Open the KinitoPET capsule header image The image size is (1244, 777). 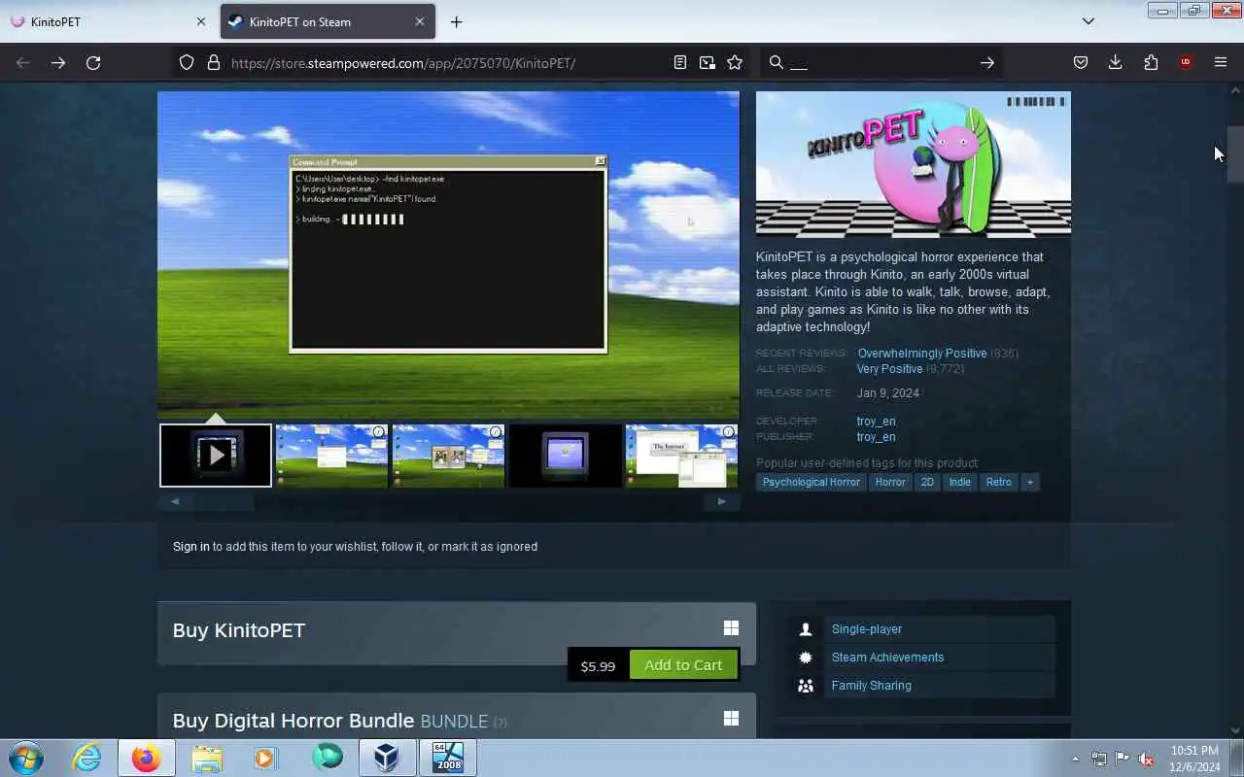pos(914,164)
